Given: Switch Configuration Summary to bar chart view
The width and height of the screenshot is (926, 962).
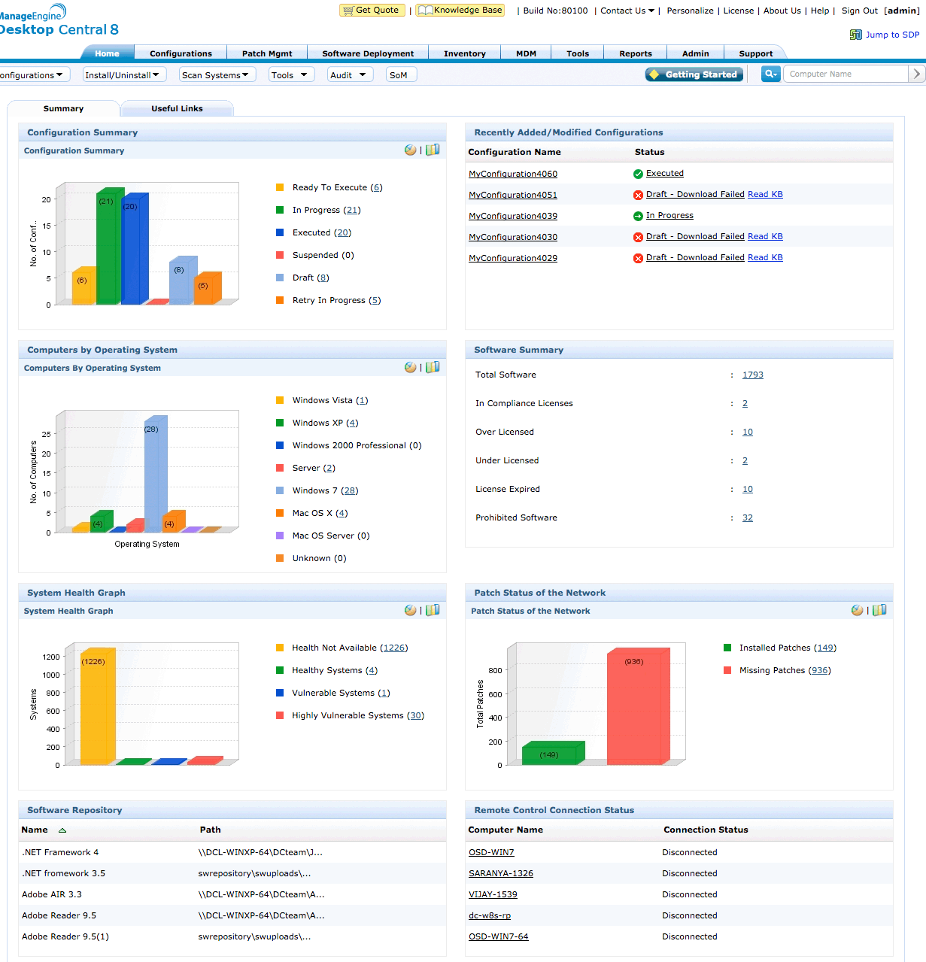Looking at the screenshot, I should (433, 150).
